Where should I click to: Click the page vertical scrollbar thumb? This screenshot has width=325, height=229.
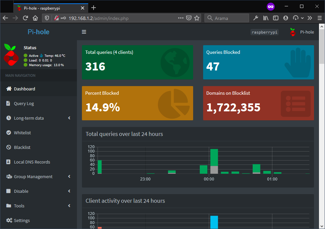click(322, 46)
